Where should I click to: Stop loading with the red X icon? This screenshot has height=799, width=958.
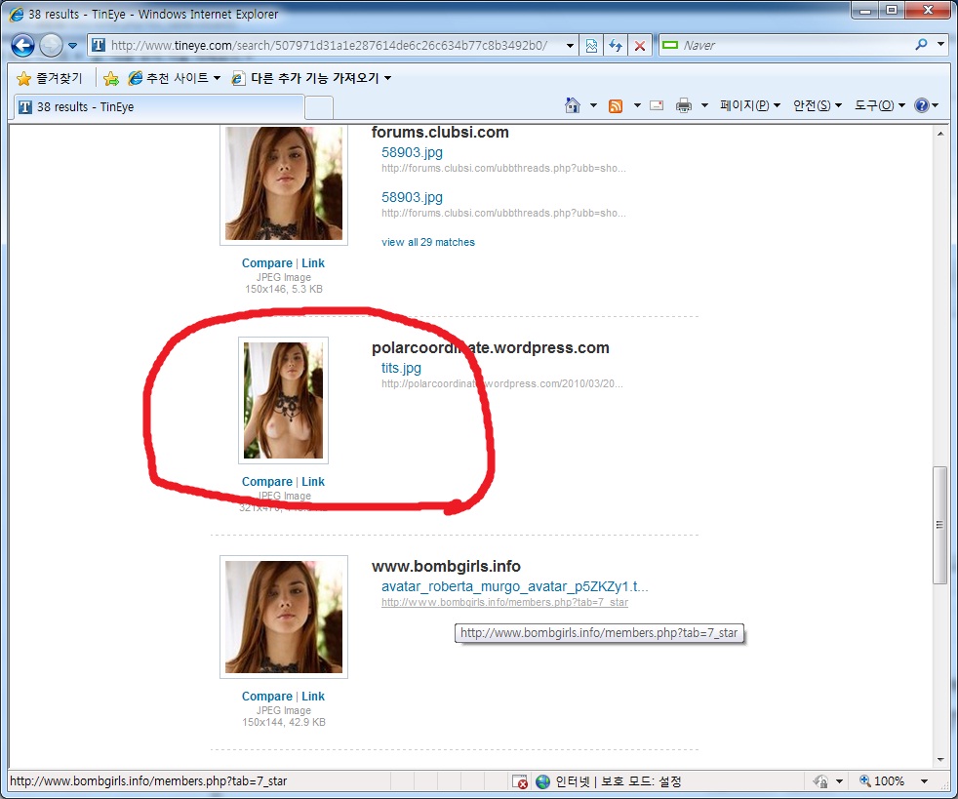click(640, 45)
